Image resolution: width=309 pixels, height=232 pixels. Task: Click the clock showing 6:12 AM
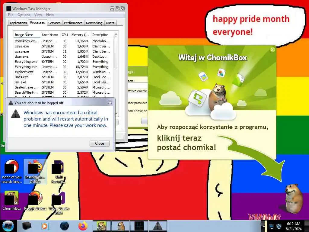pos(294,226)
